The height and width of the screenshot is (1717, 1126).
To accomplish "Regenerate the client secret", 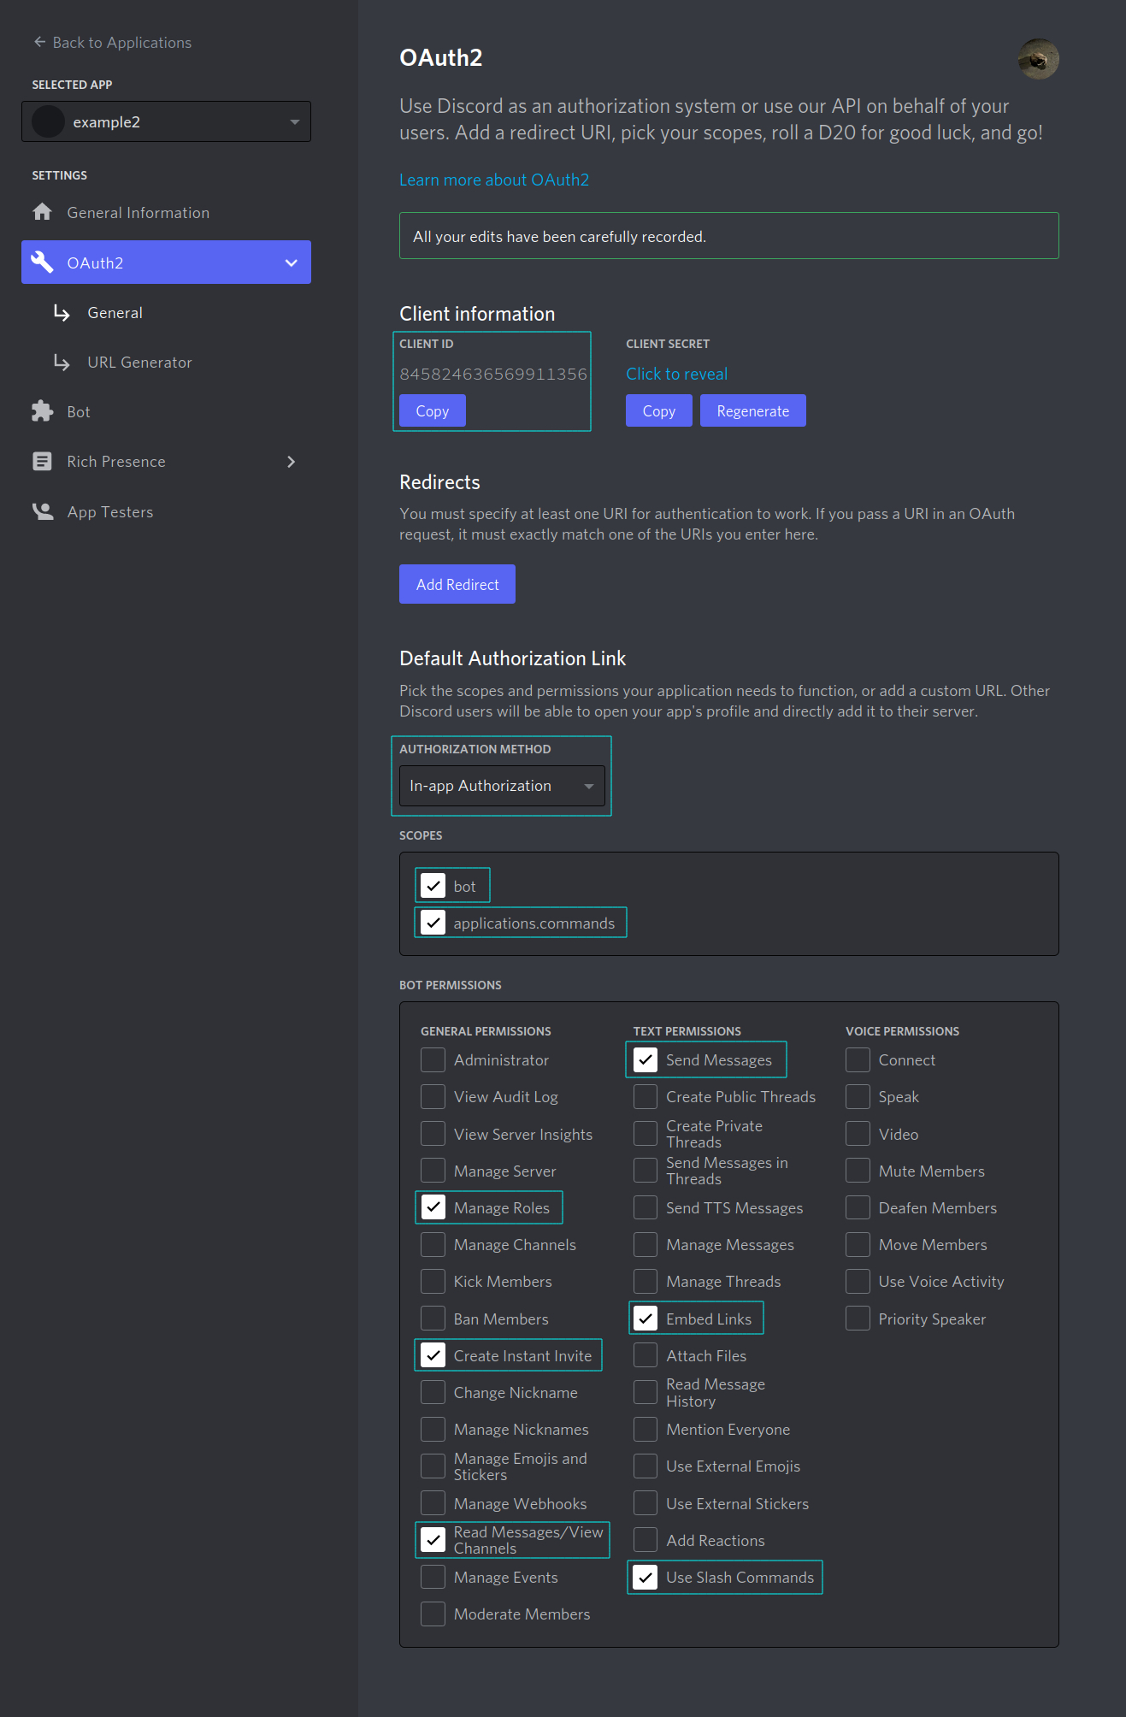I will tap(753, 410).
